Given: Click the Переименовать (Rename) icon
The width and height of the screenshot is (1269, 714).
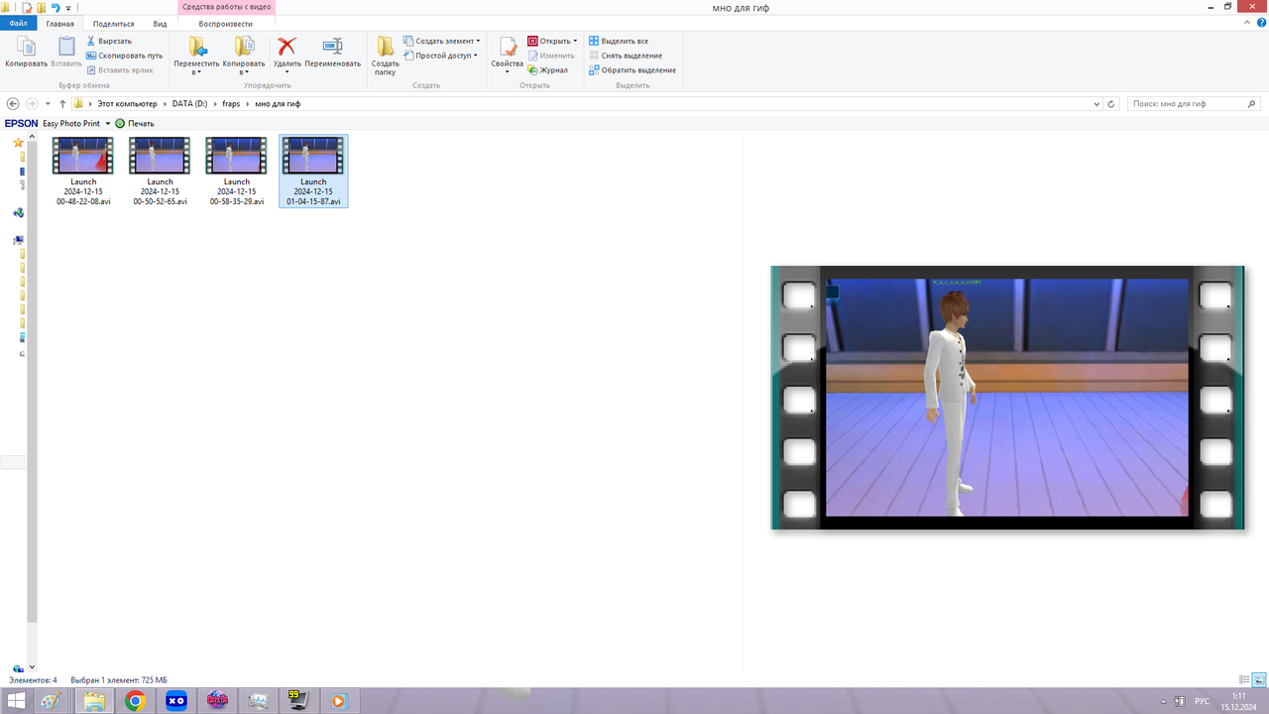Looking at the screenshot, I should click(333, 47).
